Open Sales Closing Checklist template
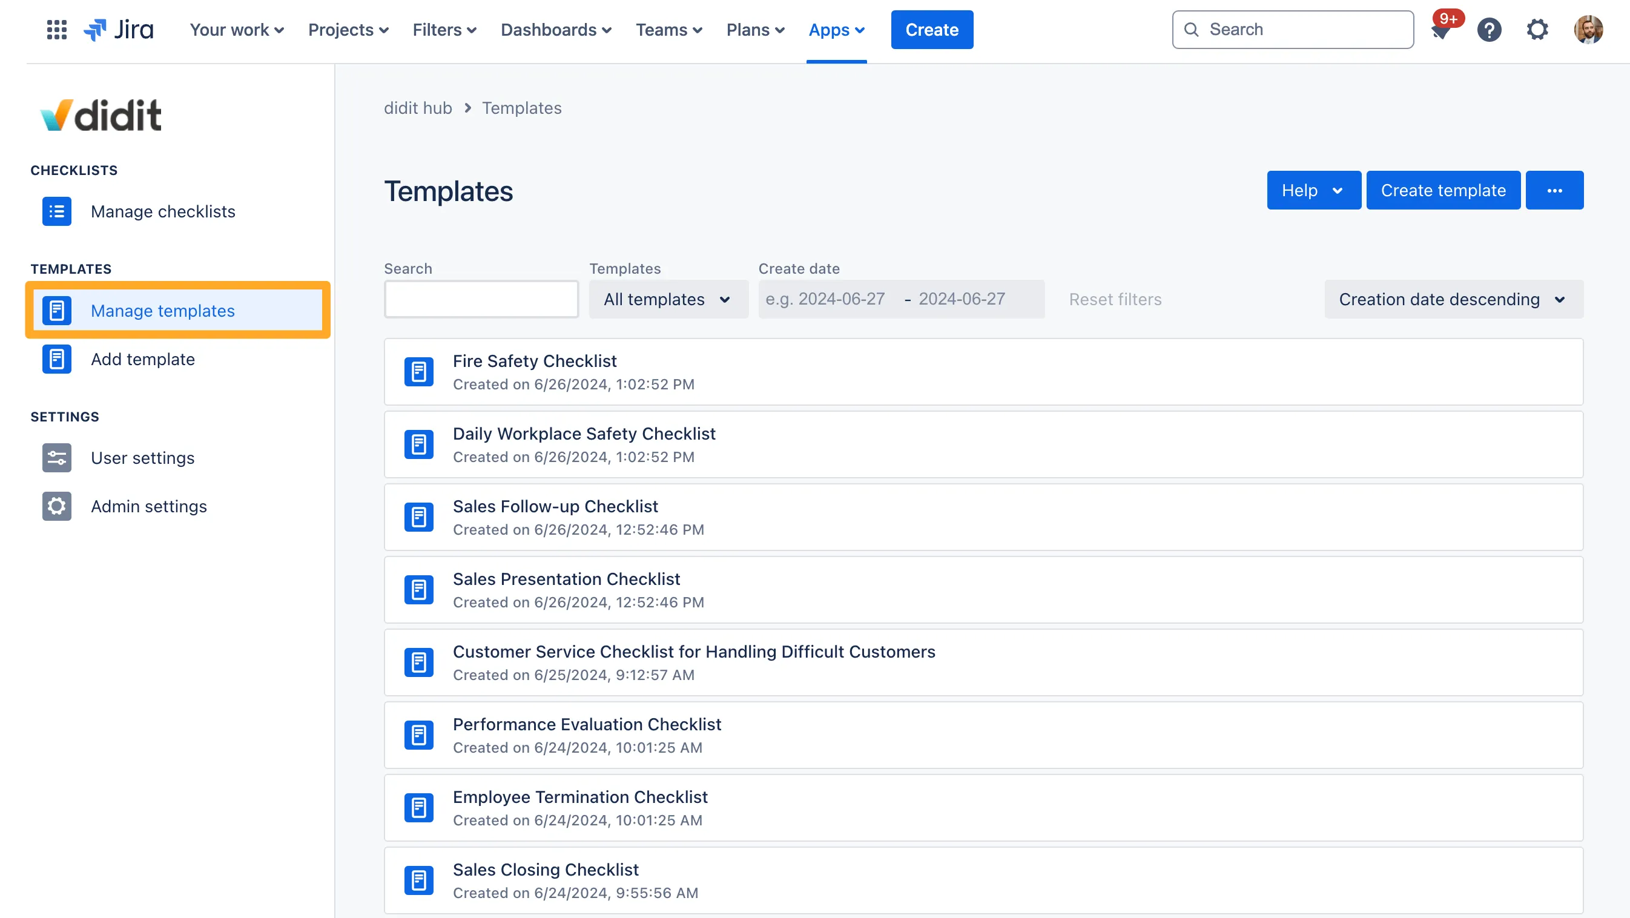This screenshot has height=918, width=1630. [983, 881]
